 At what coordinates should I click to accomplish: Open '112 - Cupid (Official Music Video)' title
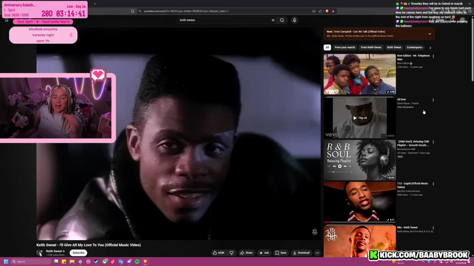(x=413, y=185)
